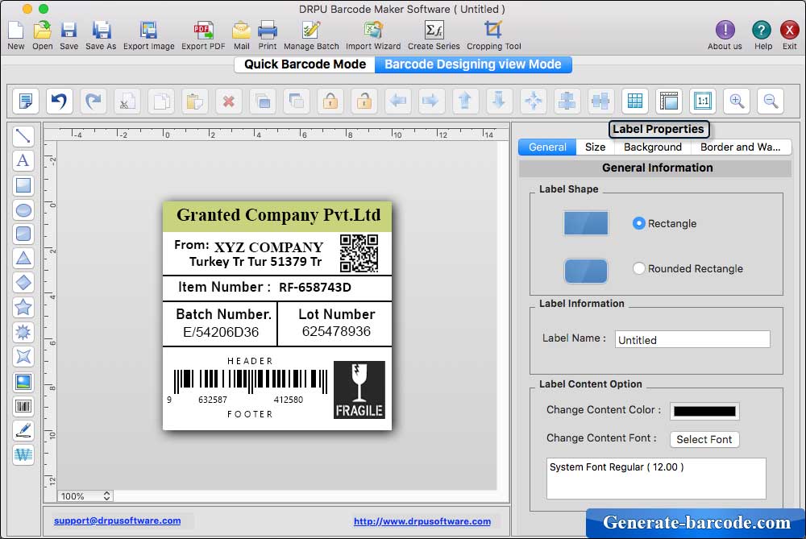The height and width of the screenshot is (539, 806).
Task: Select the Line drawing tool
Action: point(23,136)
